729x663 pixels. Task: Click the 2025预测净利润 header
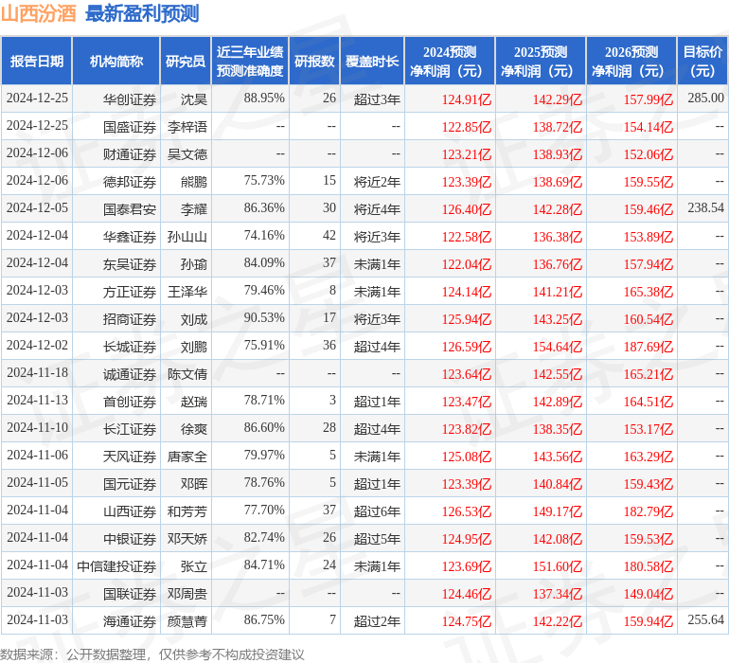(x=541, y=61)
